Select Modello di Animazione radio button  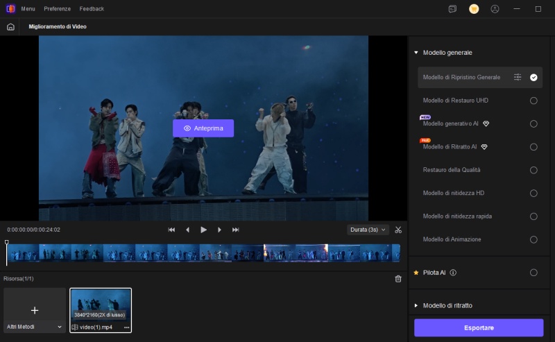(533, 240)
